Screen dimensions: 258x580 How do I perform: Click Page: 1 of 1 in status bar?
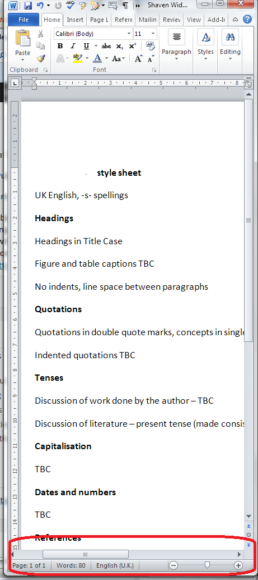coord(29,565)
